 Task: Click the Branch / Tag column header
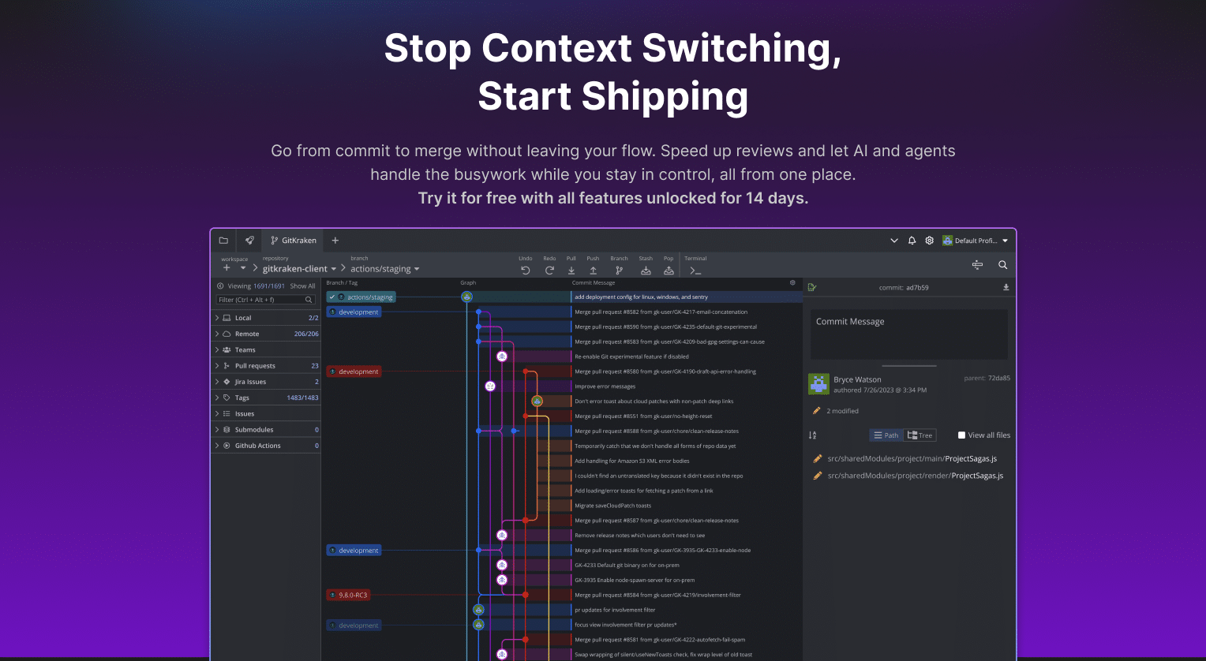click(342, 282)
